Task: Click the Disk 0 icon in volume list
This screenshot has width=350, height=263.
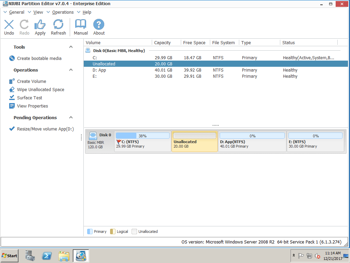Action: click(x=88, y=51)
